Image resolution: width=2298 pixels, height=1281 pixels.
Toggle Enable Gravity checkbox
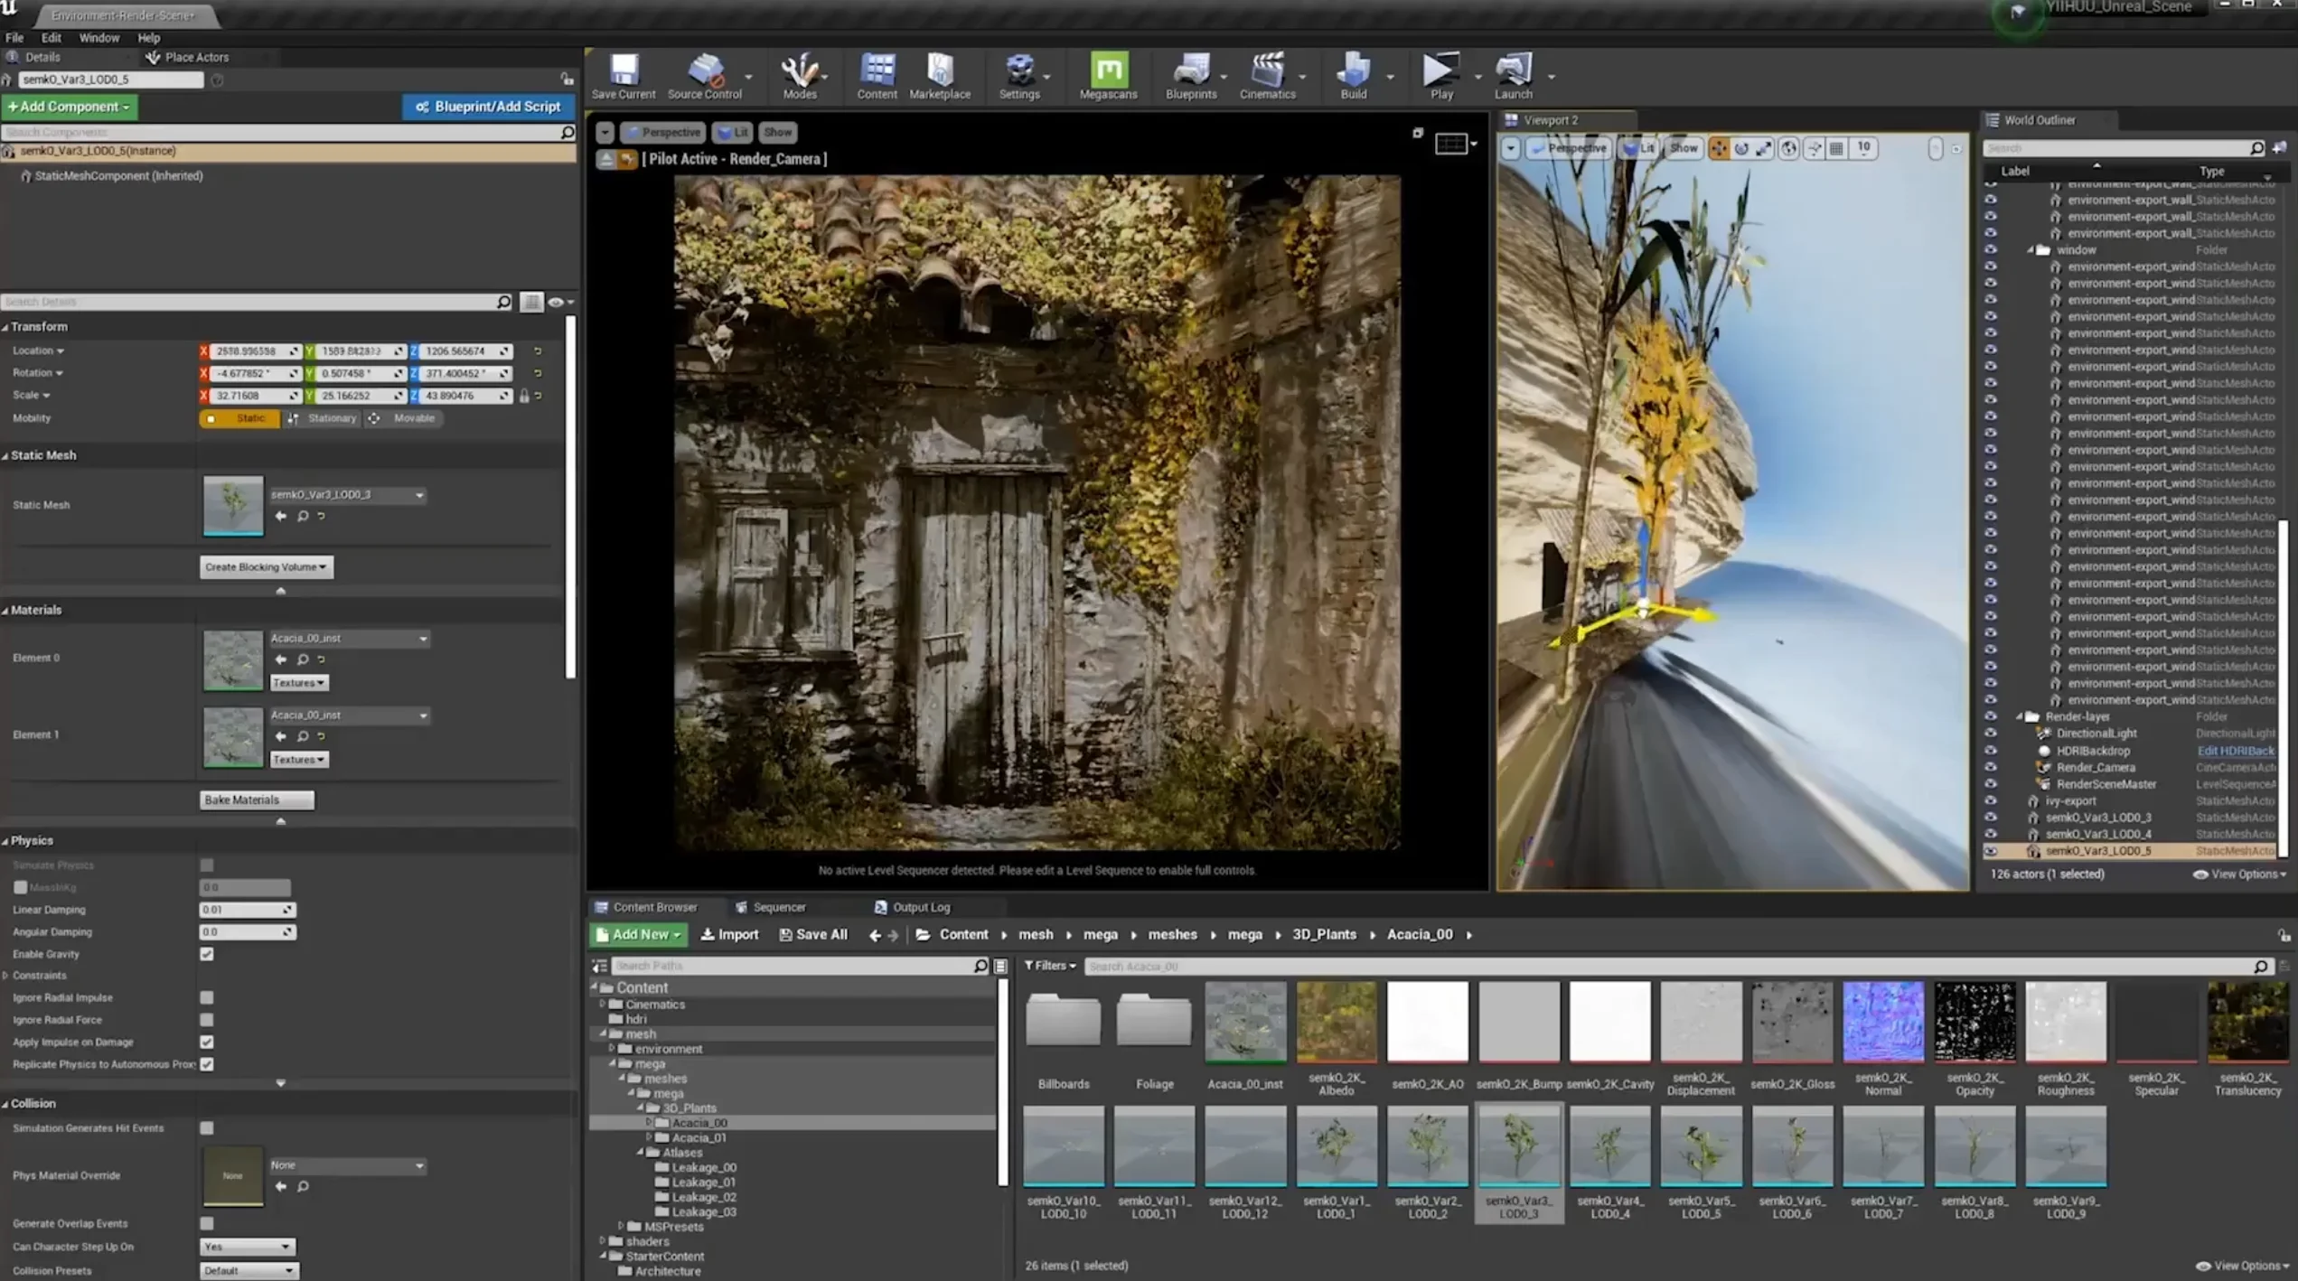coord(207,954)
